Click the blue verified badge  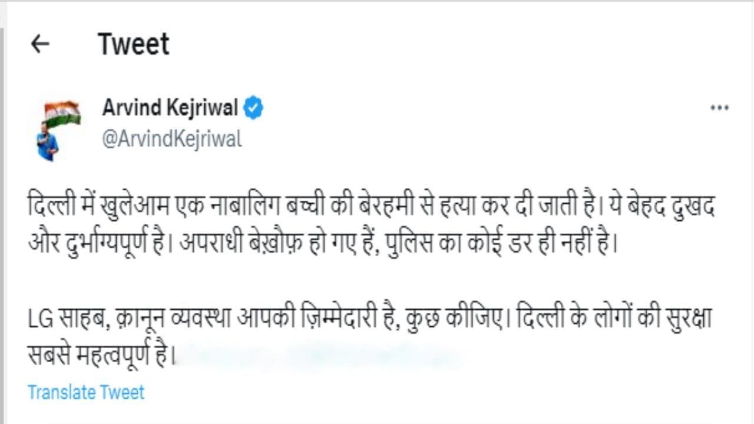click(x=253, y=108)
